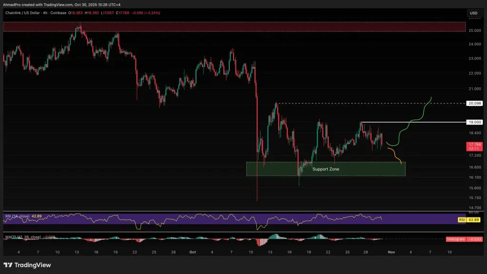The width and height of the screenshot is (487, 274).
Task: Select the Nov label on the time axis
Action: coord(391,252)
